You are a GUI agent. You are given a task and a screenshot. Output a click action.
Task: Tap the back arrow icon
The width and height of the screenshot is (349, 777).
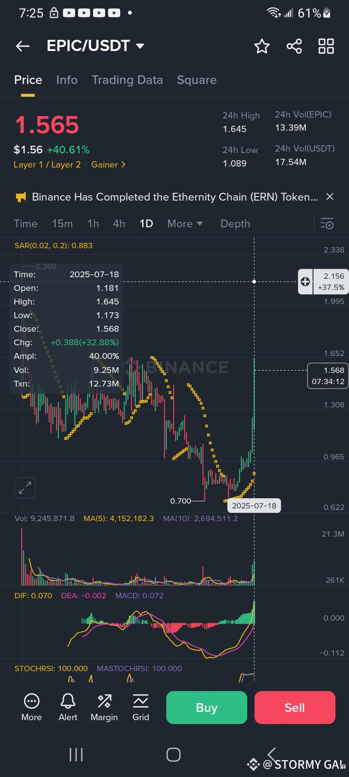[x=23, y=46]
